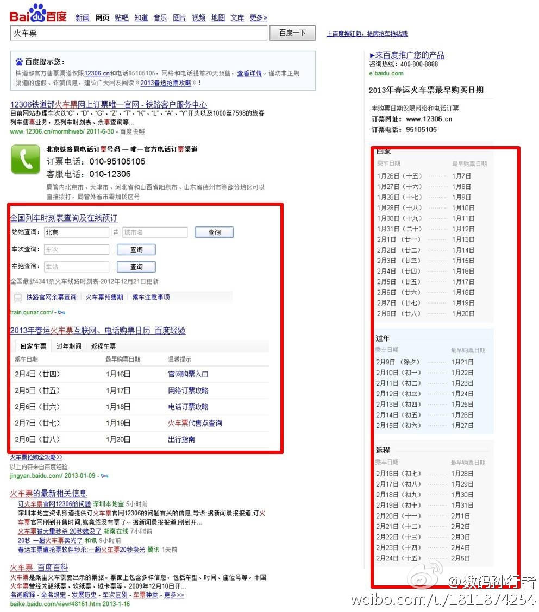Open the 新闻 navigation link
The height and width of the screenshot is (612, 539).
coord(83,17)
